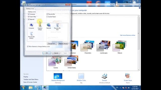
Task: Click the network icon in system tray
Action: (x=126, y=88)
